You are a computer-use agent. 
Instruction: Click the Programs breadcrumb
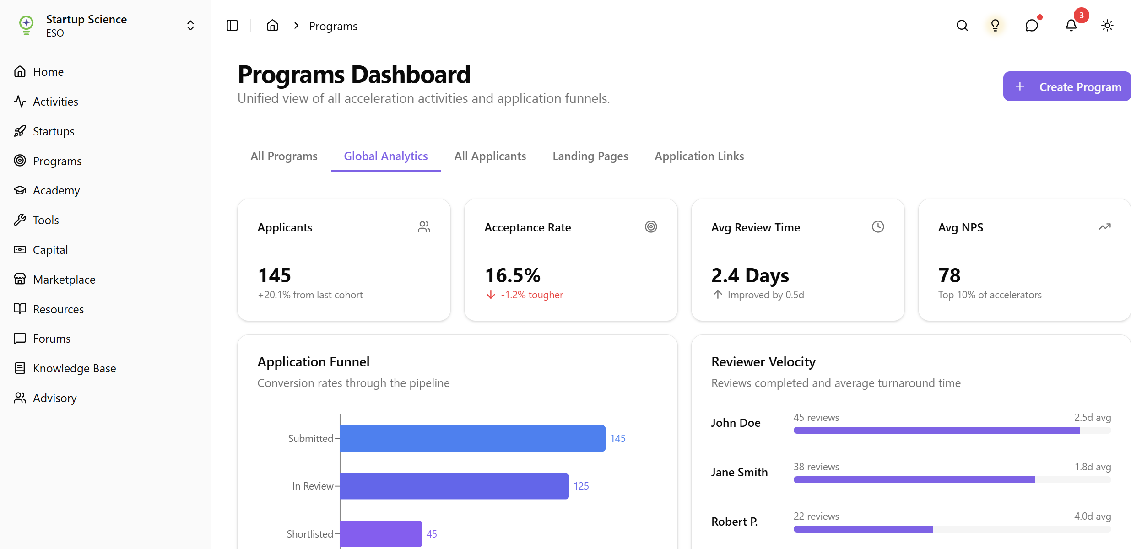[333, 26]
